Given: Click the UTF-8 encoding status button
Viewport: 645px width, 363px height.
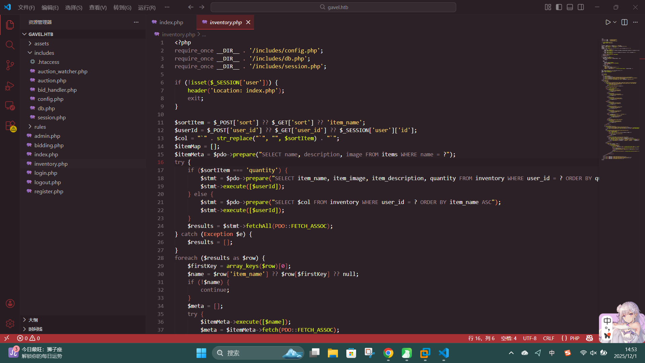Looking at the screenshot, I should click(x=529, y=338).
